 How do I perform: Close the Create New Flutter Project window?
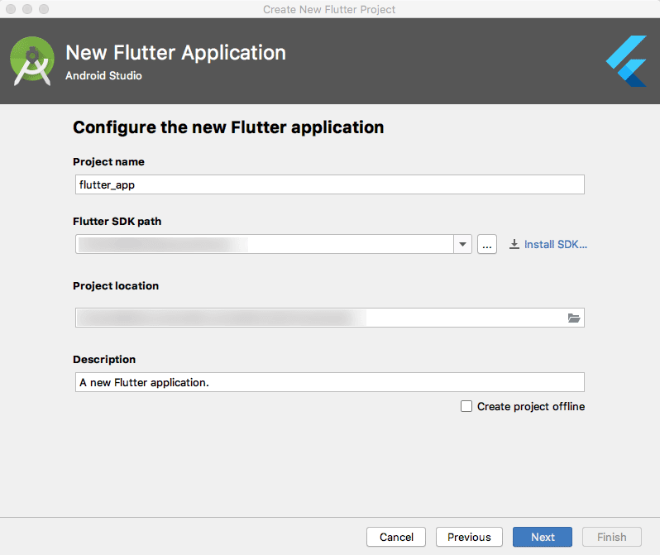pyautogui.click(x=11, y=9)
